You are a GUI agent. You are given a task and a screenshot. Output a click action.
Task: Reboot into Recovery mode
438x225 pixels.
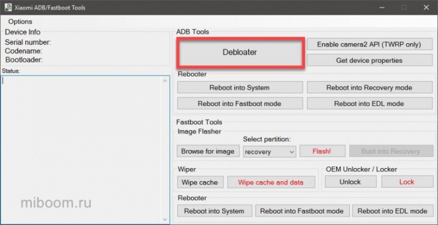(x=369, y=88)
